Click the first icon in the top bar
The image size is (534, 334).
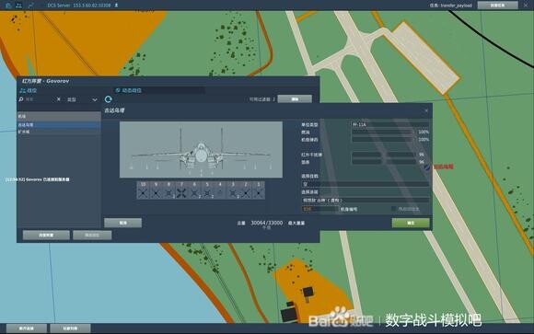8,6
